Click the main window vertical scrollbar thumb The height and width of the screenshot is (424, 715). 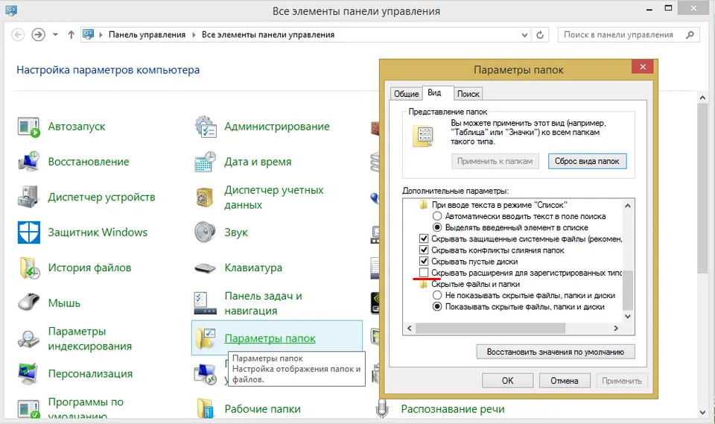point(702,188)
